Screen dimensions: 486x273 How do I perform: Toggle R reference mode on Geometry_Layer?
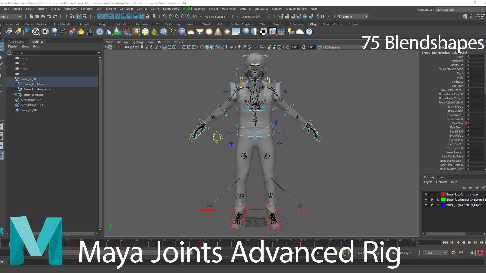438,205
